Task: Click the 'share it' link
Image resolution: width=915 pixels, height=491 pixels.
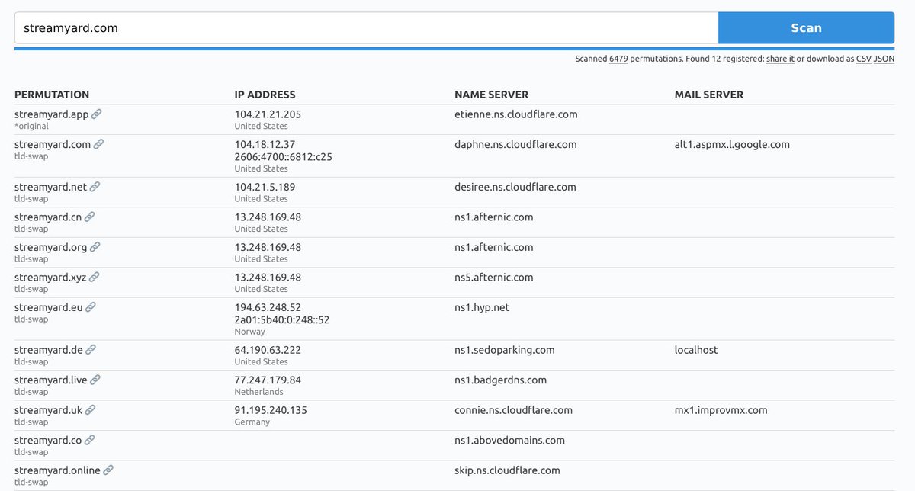Action: coord(780,59)
